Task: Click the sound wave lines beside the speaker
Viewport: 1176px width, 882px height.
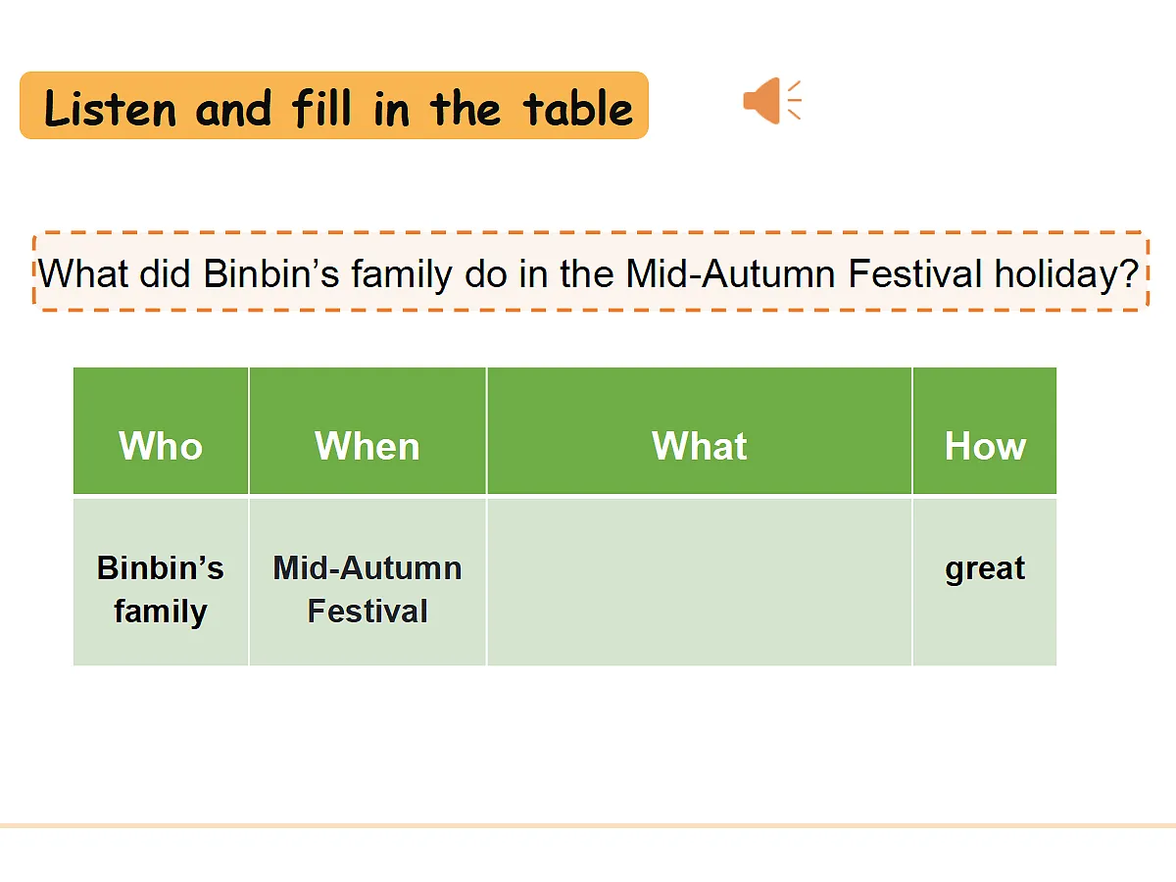Action: [x=794, y=100]
